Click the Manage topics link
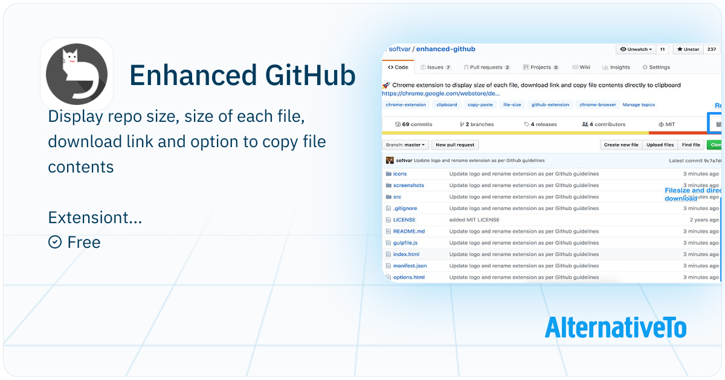725x380 pixels. (639, 105)
